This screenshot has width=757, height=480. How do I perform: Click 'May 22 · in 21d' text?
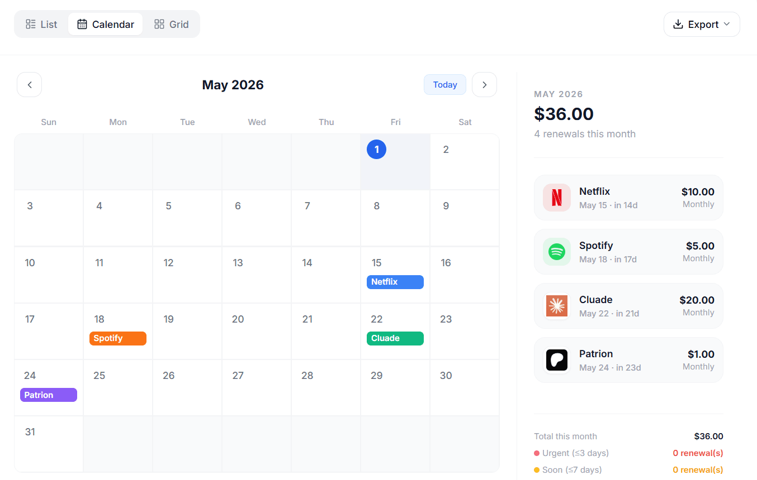click(609, 314)
